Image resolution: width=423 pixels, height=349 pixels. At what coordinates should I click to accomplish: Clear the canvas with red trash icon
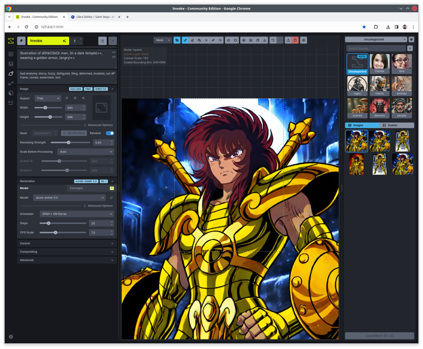295,40
